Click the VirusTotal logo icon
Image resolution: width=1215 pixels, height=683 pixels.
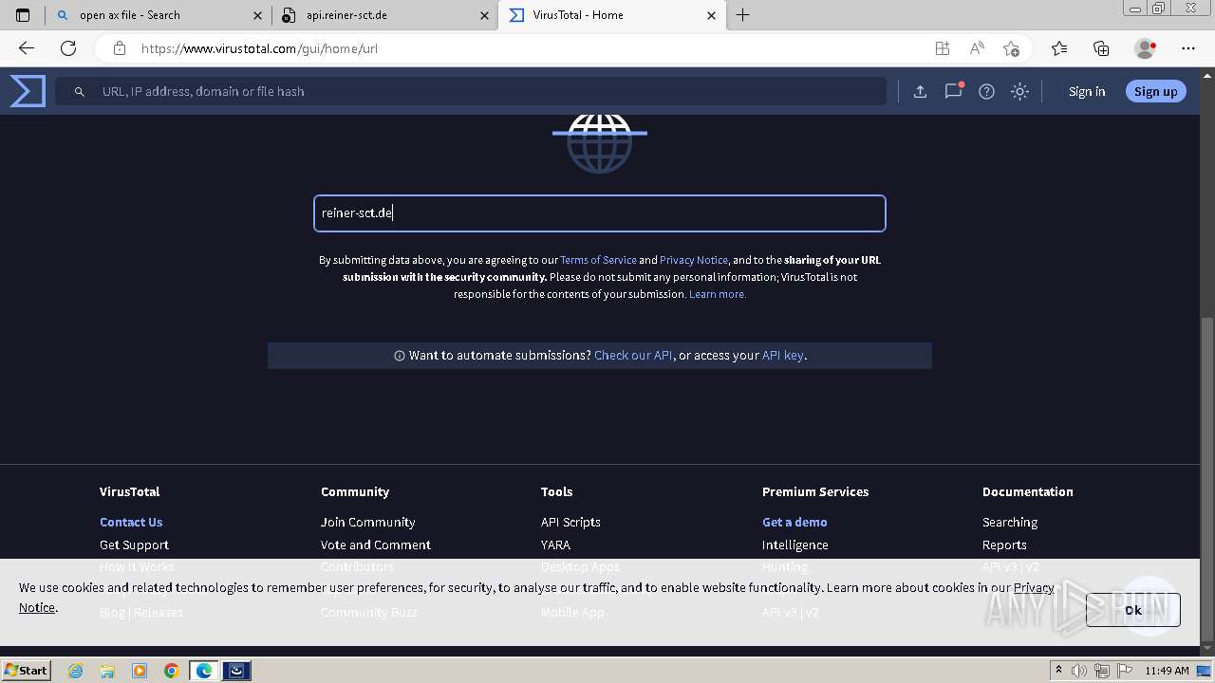coord(28,91)
